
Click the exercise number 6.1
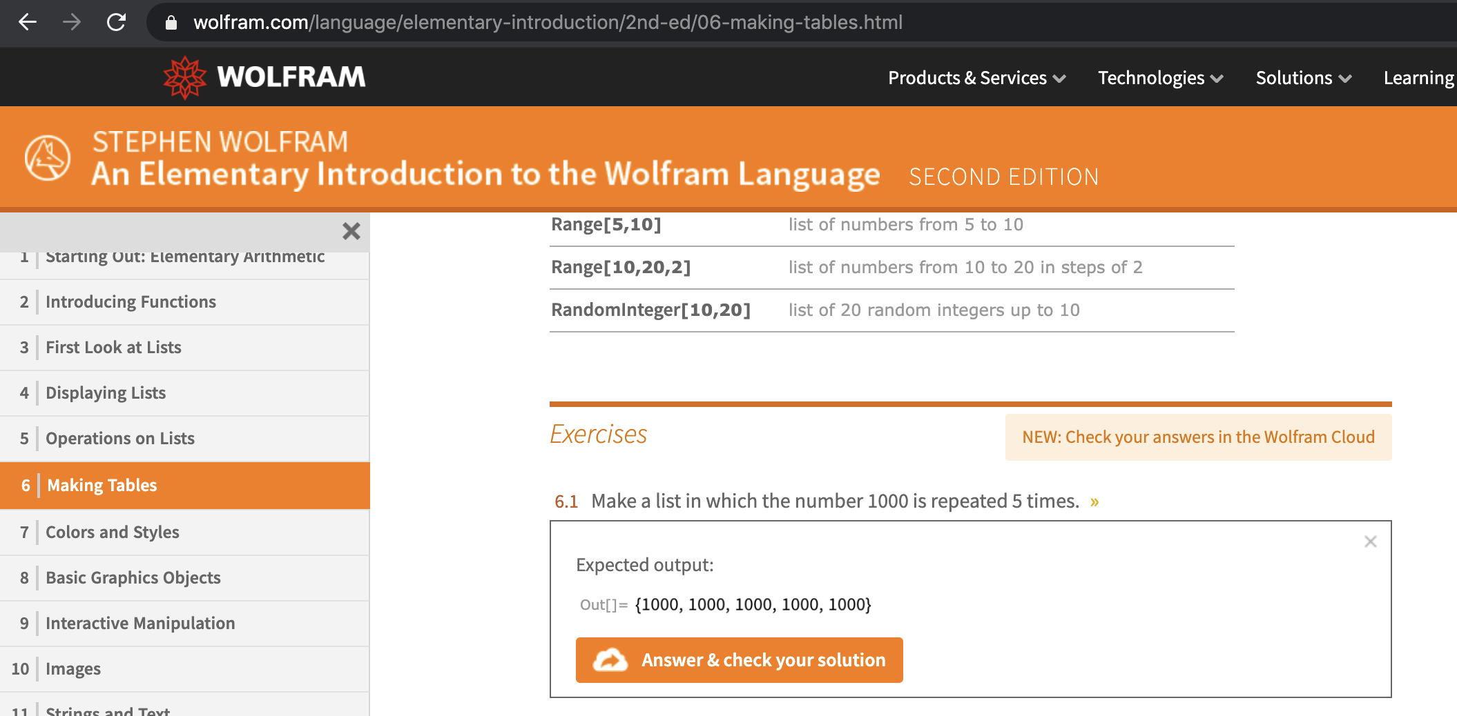[x=566, y=501]
